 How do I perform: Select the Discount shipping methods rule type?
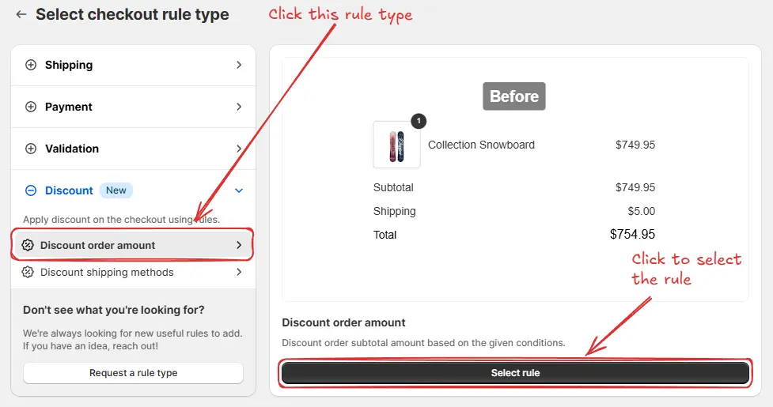tap(107, 272)
